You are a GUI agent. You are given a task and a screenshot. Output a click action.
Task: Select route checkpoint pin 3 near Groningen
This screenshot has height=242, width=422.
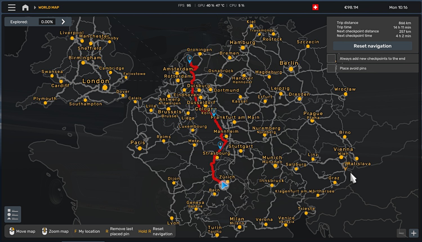[190, 59]
